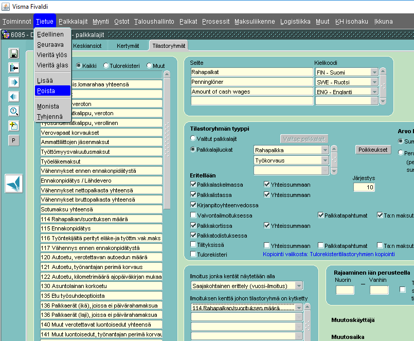The width and height of the screenshot is (414, 341).
Task: Enable the Valvontailmoituksessa checkbox
Action: coord(193,216)
